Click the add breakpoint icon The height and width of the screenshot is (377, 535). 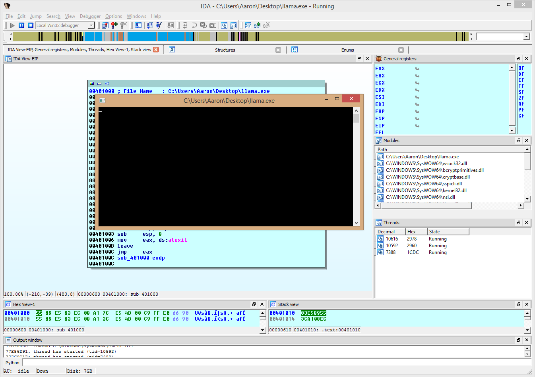click(114, 25)
